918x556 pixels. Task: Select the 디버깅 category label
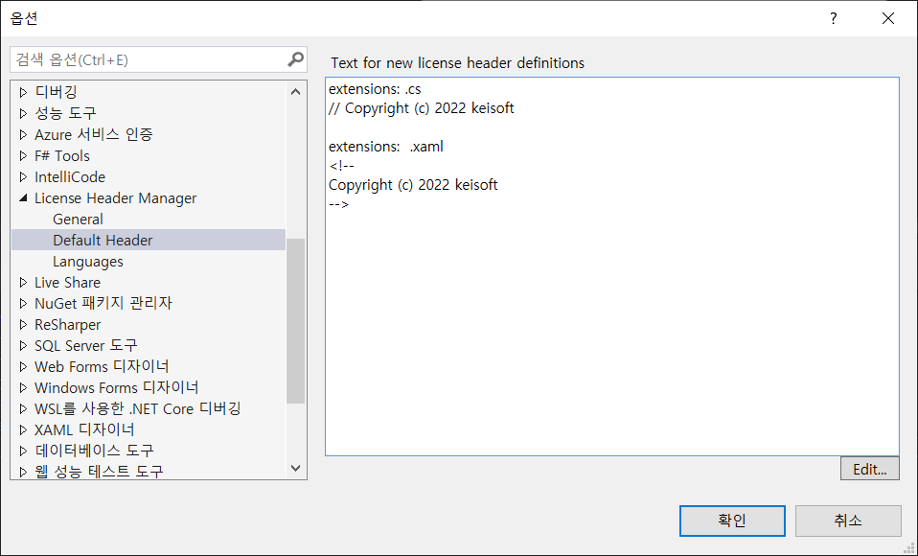(x=57, y=92)
